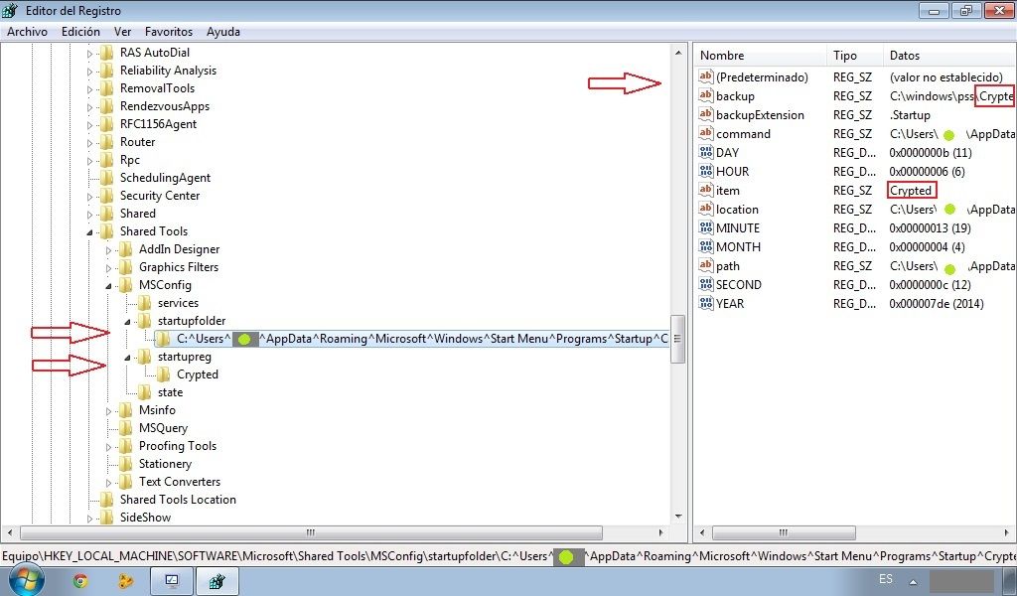Expand the RAS AutoDial key
The image size is (1017, 596).
[90, 54]
